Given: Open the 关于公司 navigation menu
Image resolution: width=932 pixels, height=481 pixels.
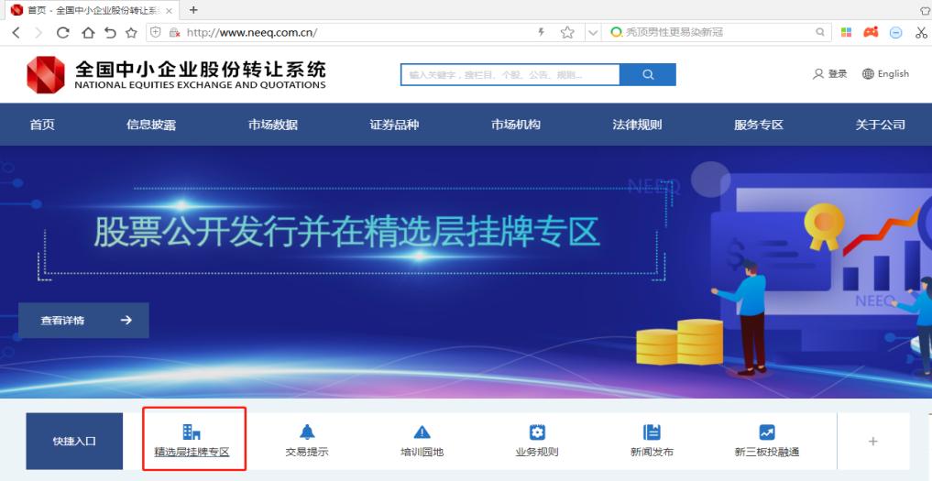Looking at the screenshot, I should [x=881, y=125].
